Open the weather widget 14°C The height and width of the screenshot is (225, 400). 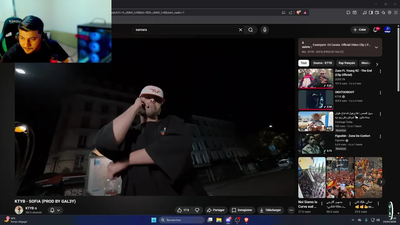16,220
